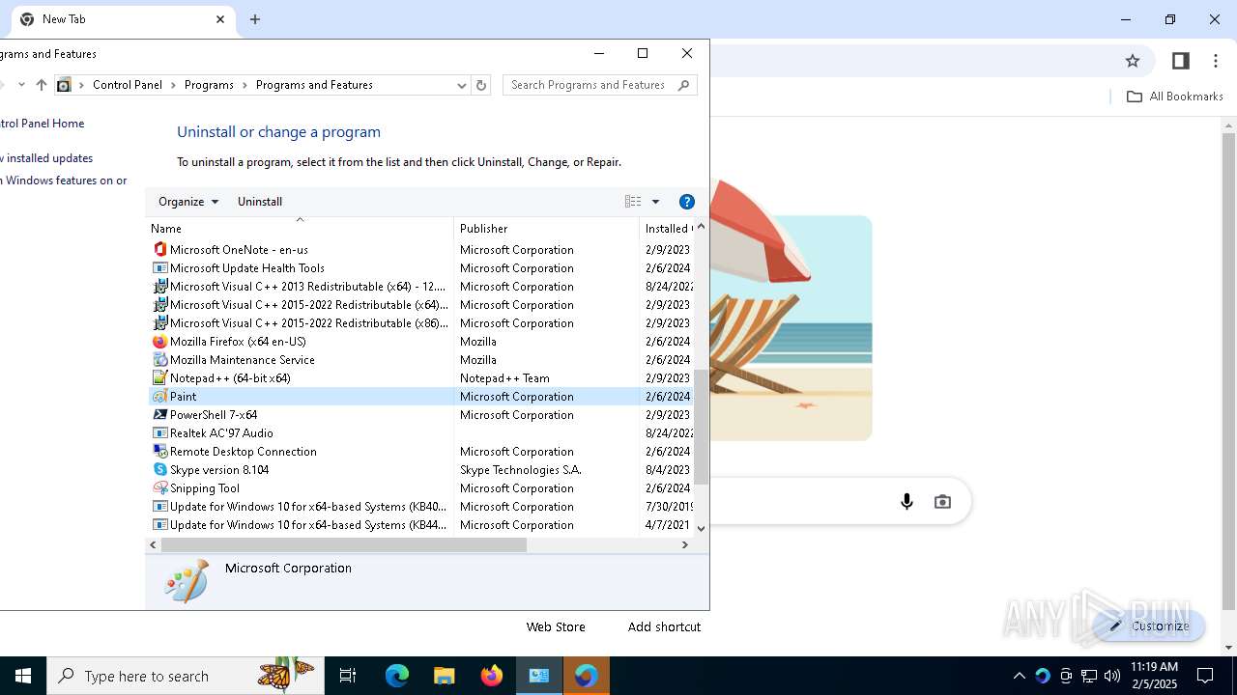Expand the breadcrumb arrow after Control Panel

[173, 85]
